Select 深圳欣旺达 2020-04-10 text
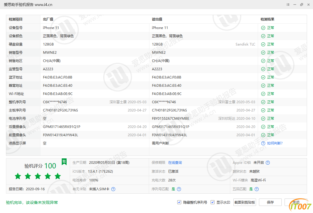313x213 pixels. click(236, 119)
